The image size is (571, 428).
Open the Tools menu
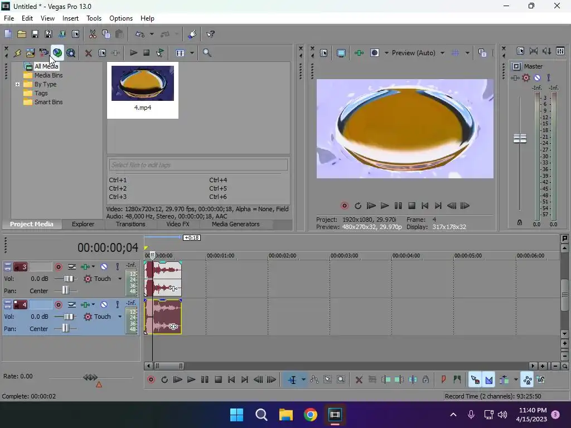tap(94, 18)
